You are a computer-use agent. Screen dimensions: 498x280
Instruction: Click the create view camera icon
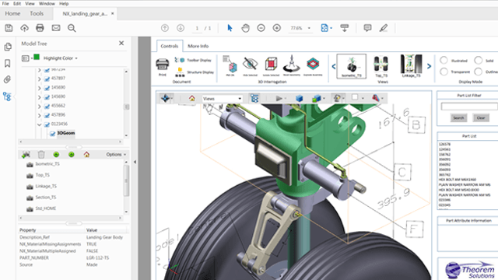[x=26, y=154]
